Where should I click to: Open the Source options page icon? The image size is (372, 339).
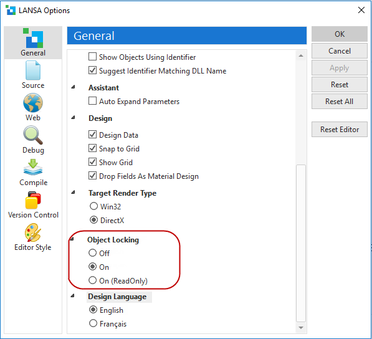click(x=33, y=70)
